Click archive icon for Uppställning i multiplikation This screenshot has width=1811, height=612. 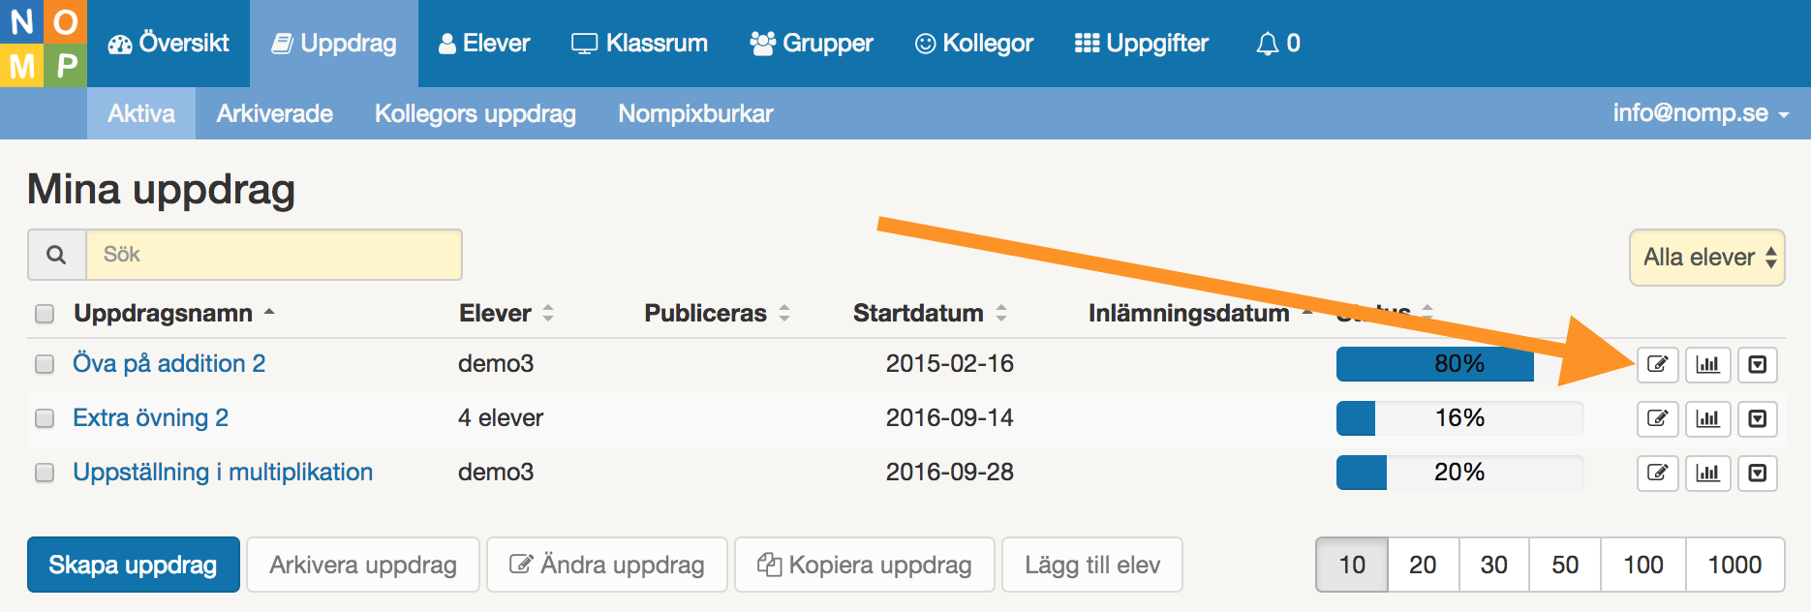point(1757,473)
